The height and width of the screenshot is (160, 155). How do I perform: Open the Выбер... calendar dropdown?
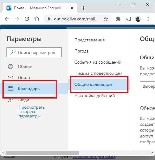point(147,86)
